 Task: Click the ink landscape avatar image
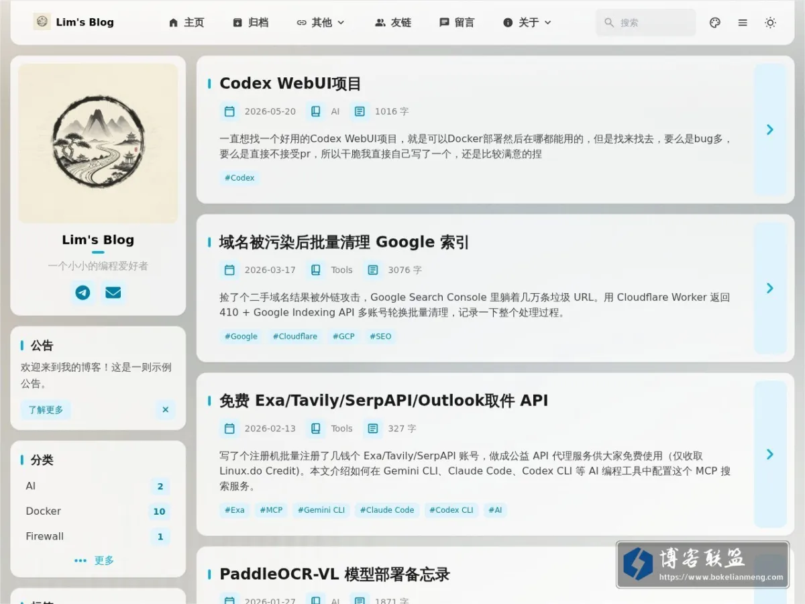click(98, 143)
